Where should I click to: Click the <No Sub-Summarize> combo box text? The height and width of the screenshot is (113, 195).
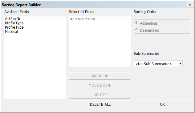coord(154,64)
